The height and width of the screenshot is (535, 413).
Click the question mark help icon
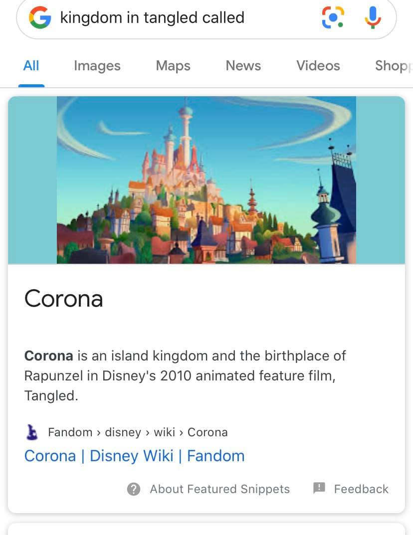(134, 489)
